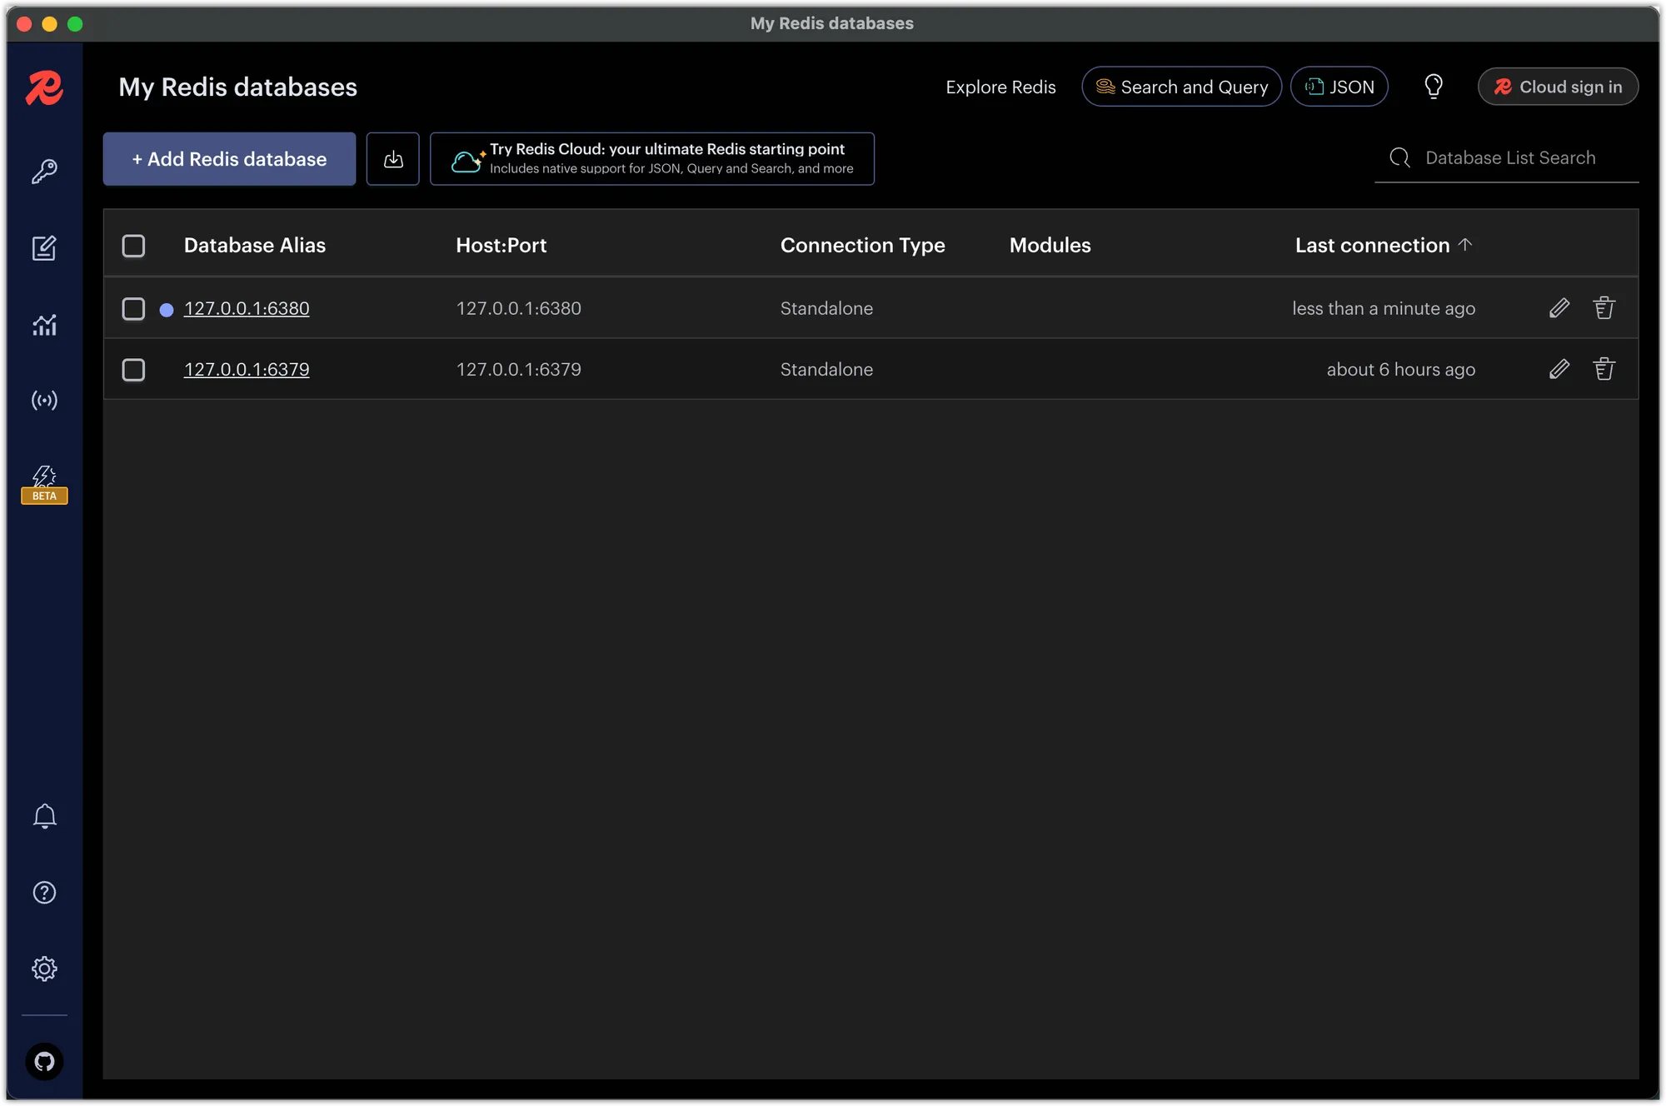The height and width of the screenshot is (1106, 1666).
Task: Delete the 127.0.0.1:6380 database with trash icon
Action: coord(1604,308)
